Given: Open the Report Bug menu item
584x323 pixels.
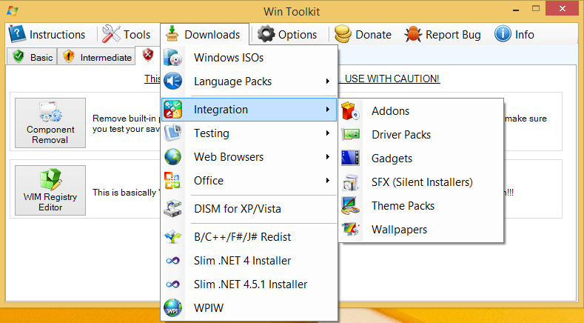Looking at the screenshot, I should 443,34.
